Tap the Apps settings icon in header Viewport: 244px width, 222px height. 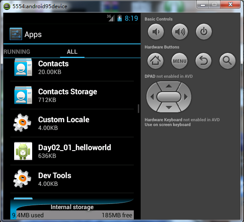(16, 34)
